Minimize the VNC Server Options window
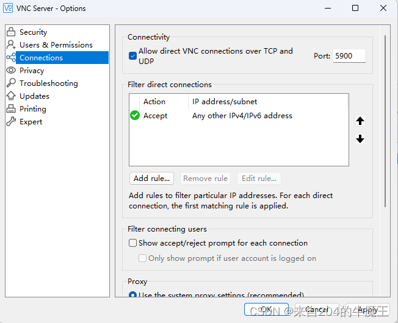 (328, 8)
